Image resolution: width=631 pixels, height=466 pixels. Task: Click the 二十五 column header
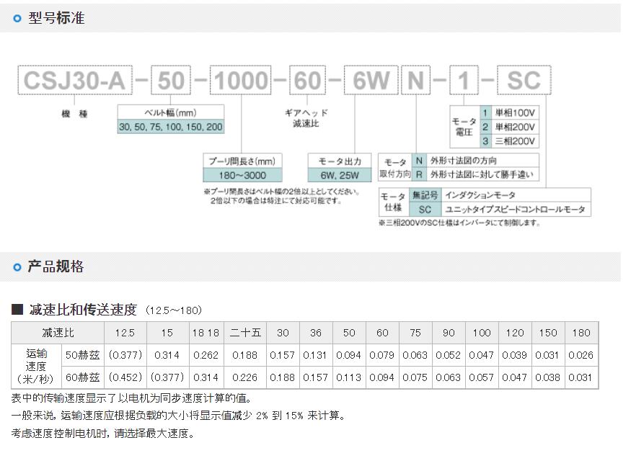245,333
